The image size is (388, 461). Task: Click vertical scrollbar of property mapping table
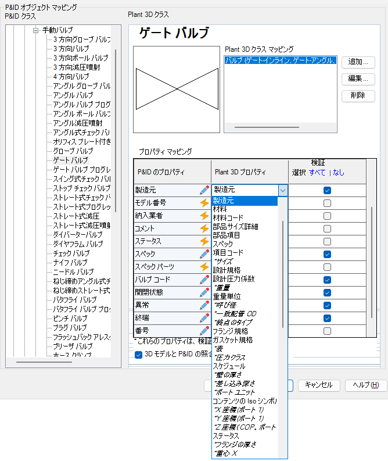tap(372, 262)
